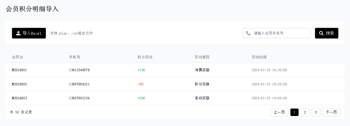Click the upload icon on 导入Excel
This screenshot has width=350, height=126.
click(18, 33)
